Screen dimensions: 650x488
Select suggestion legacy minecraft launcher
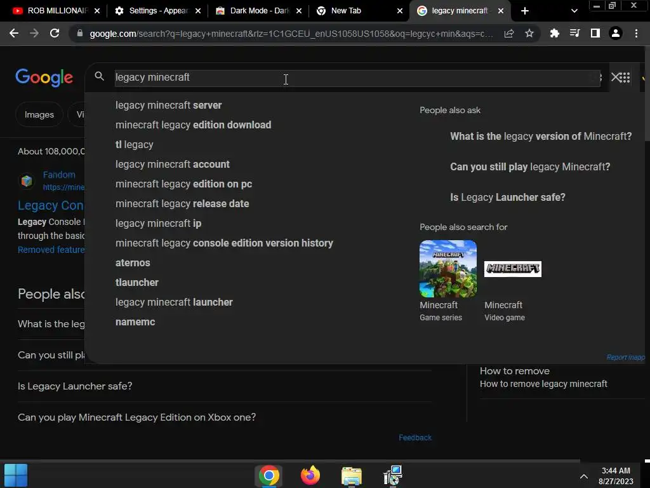(174, 302)
